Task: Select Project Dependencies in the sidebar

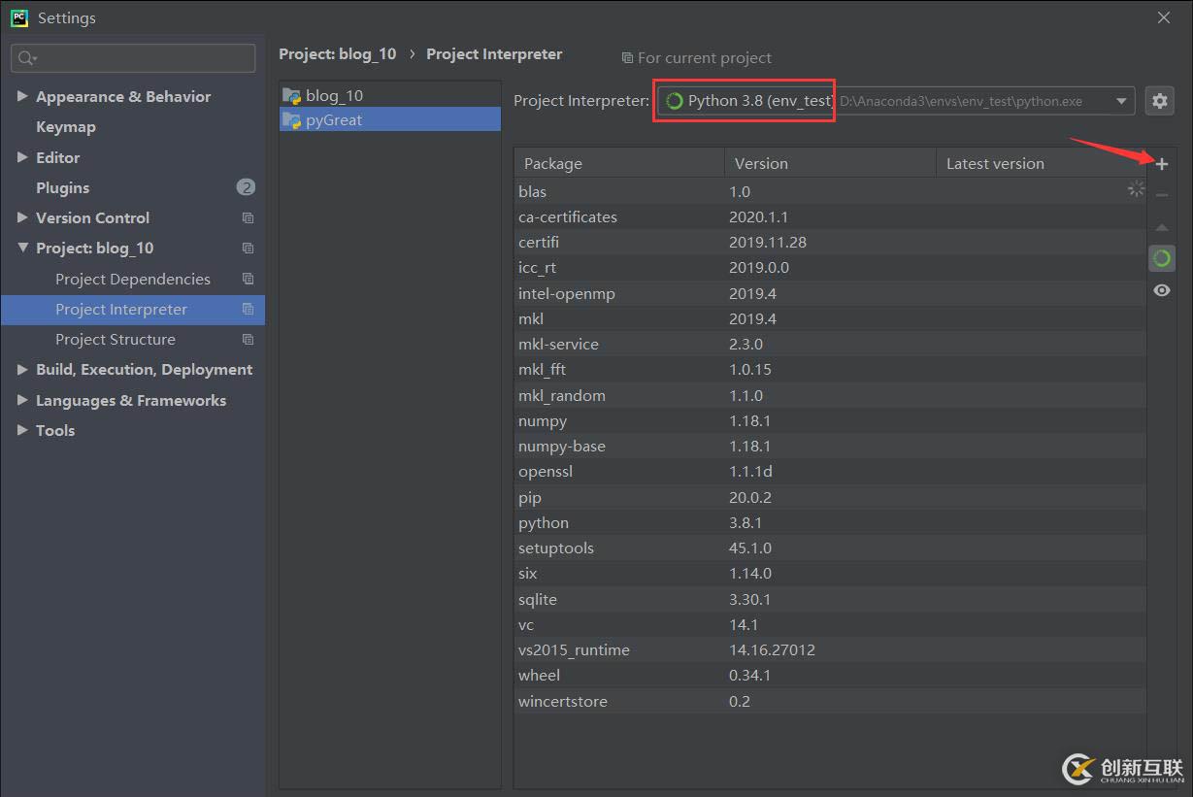Action: coord(132,280)
